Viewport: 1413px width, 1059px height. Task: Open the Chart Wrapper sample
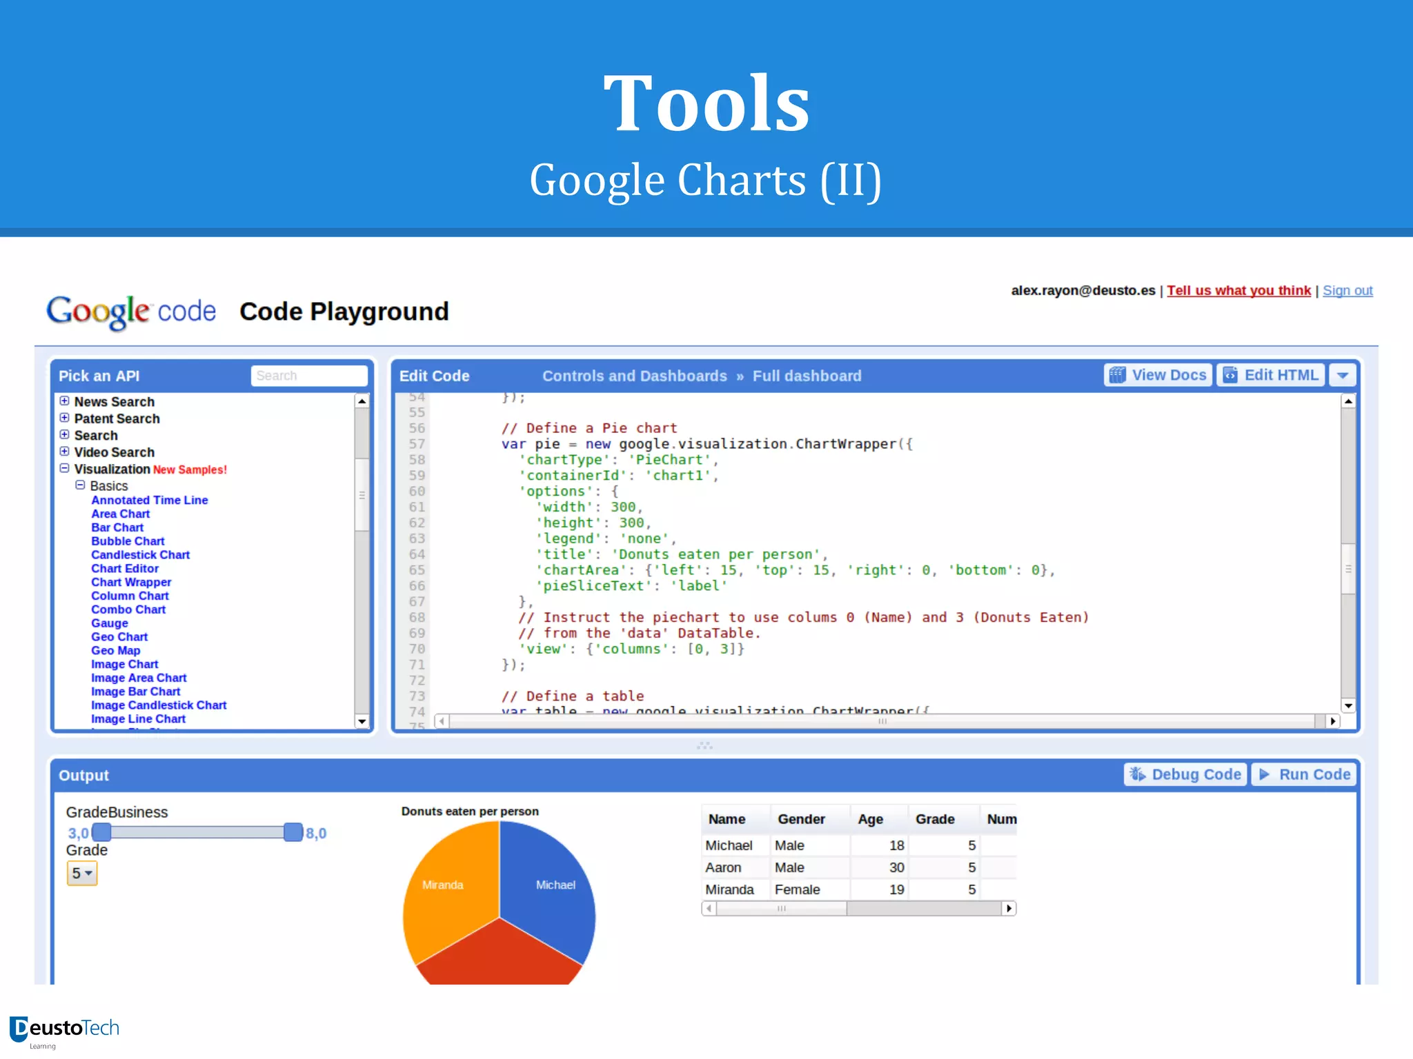tap(131, 583)
